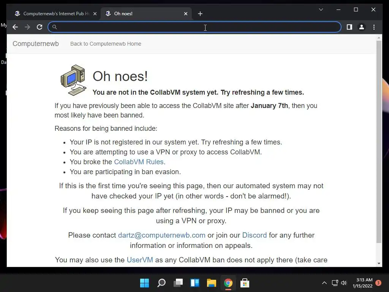Open the browser side panel
Image resolution: width=389 pixels, height=292 pixels.
tap(349, 27)
